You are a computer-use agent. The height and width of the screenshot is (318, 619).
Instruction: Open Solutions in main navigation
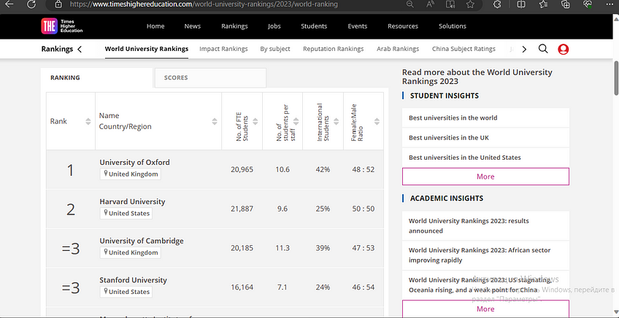coord(453,26)
